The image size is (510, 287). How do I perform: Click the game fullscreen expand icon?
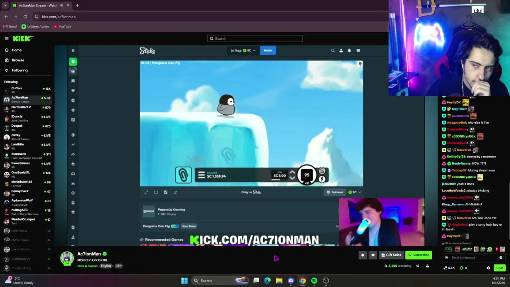click(146, 192)
